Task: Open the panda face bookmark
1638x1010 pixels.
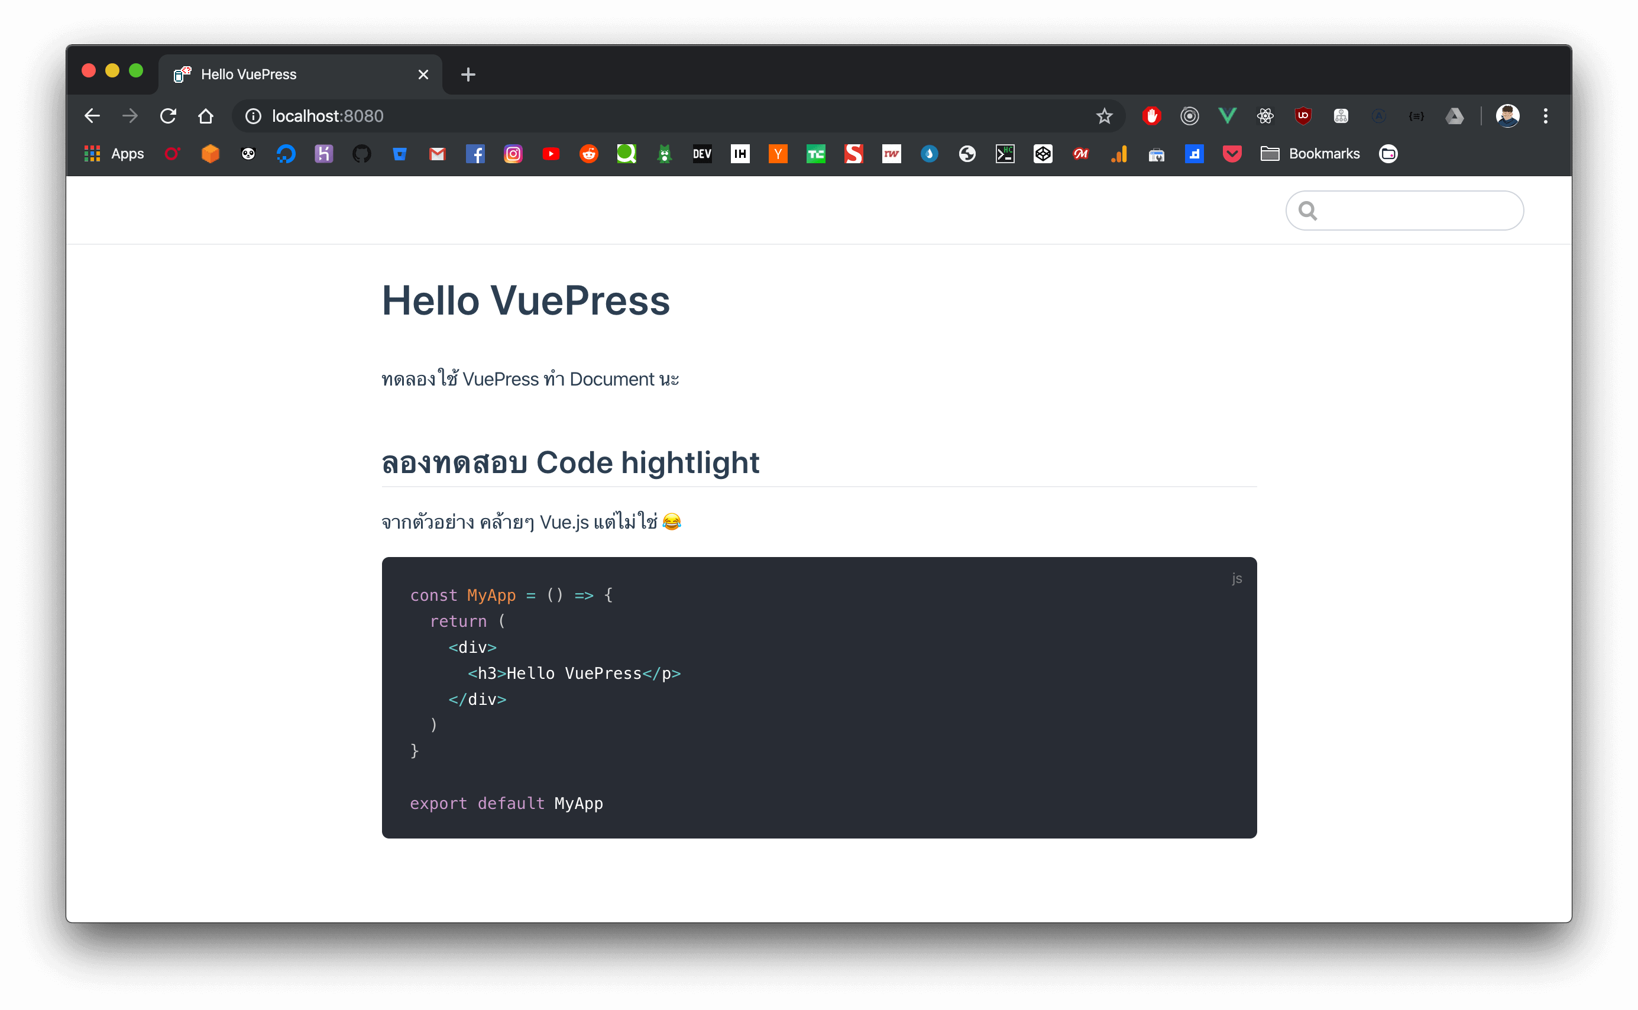Action: click(x=248, y=154)
